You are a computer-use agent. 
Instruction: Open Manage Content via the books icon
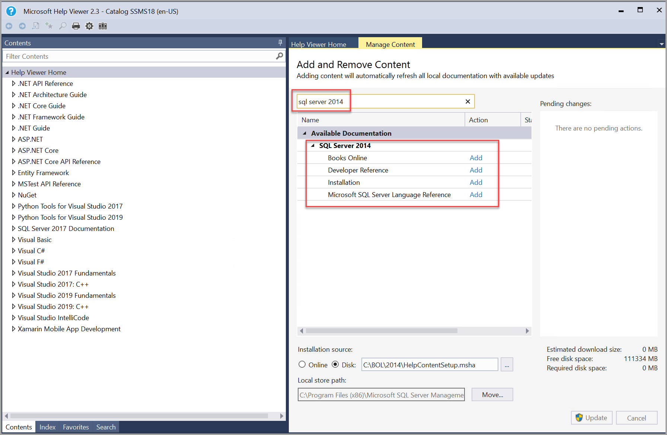tap(102, 26)
